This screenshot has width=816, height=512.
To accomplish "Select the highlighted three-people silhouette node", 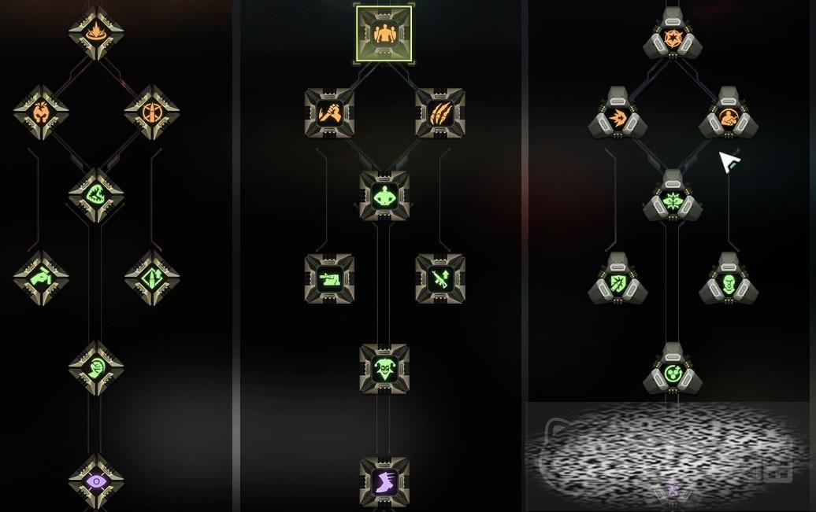I will (x=384, y=34).
